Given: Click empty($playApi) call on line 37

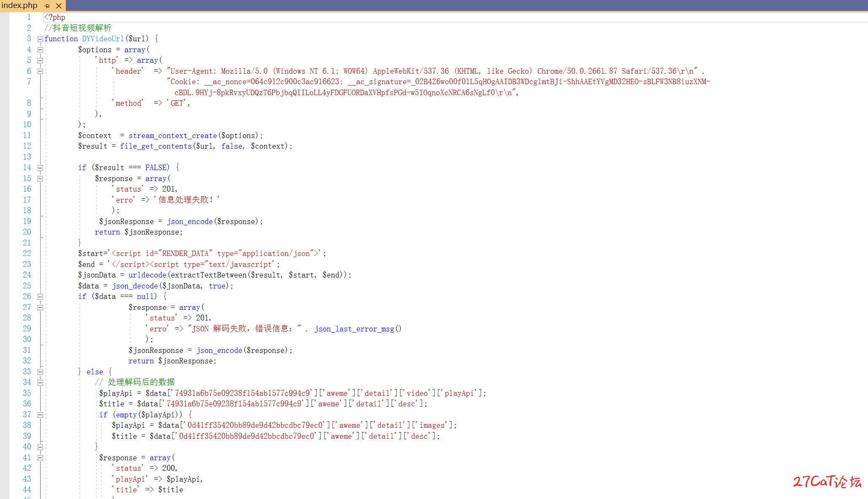Looking at the screenshot, I should (x=147, y=415).
